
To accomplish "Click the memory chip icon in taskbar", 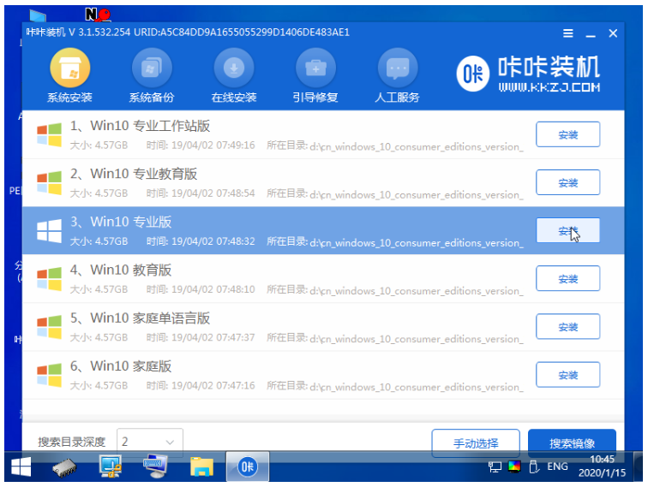I will 64,468.
